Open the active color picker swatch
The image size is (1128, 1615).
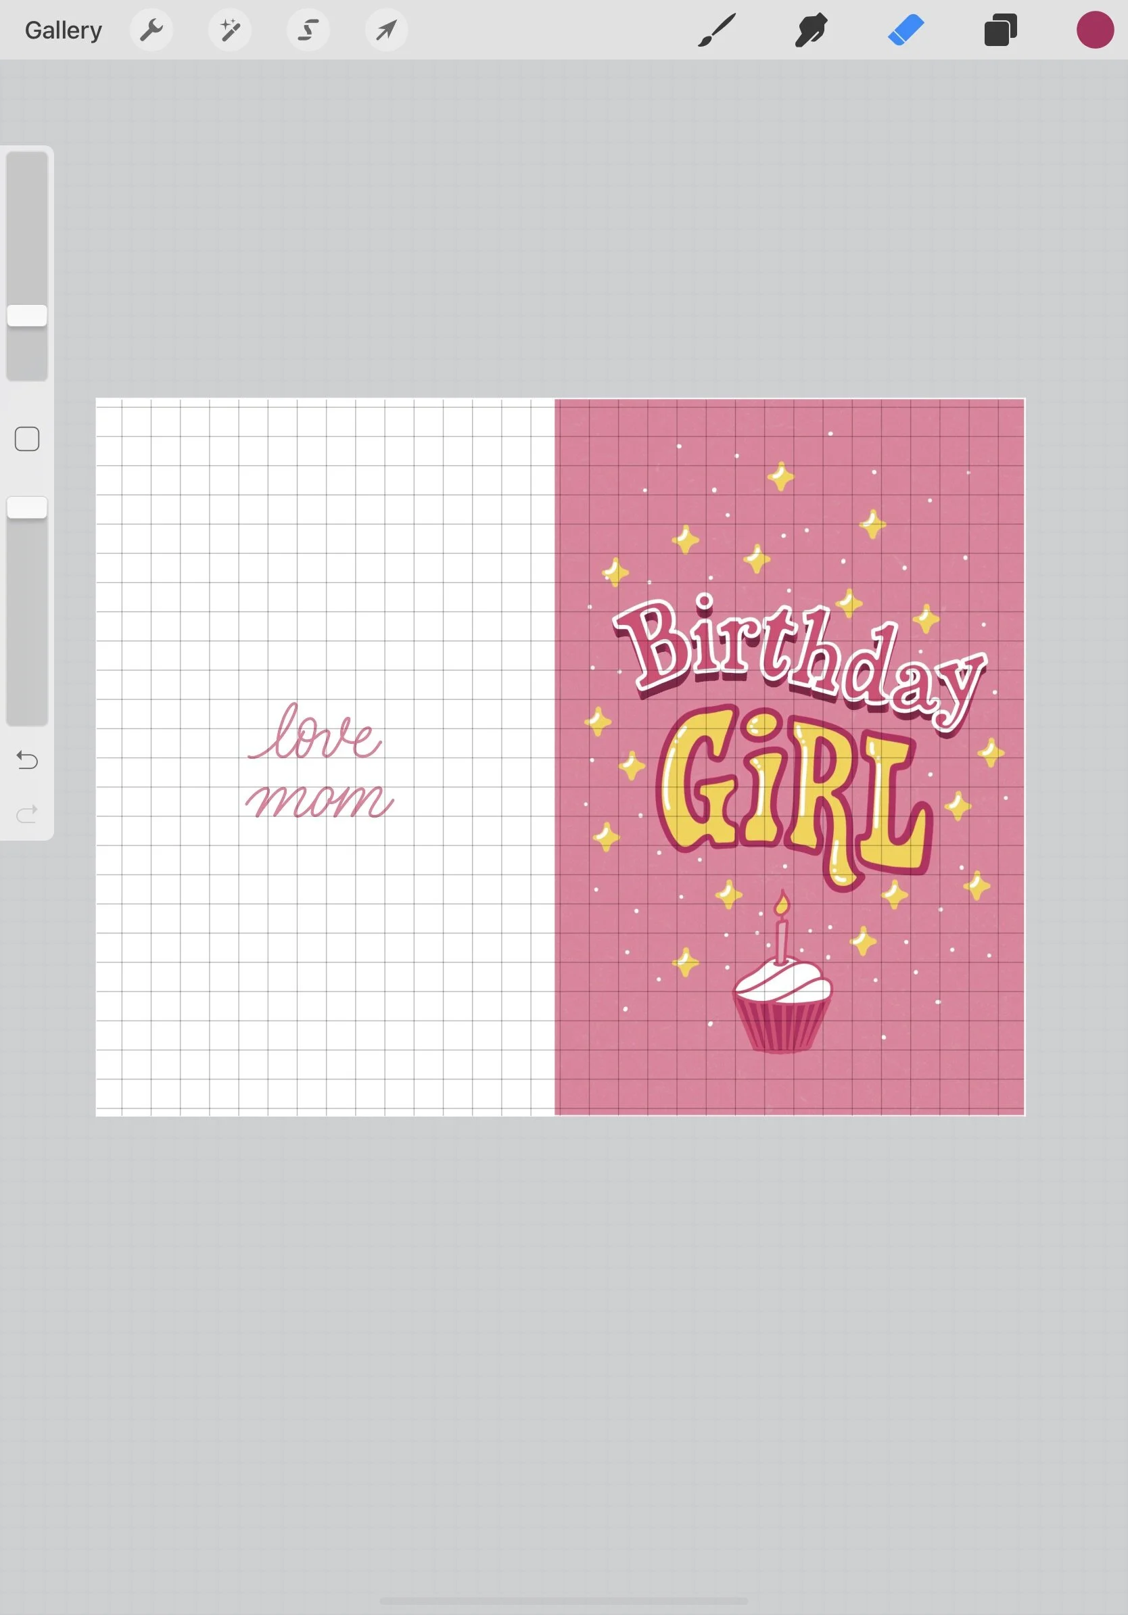click(x=1095, y=30)
